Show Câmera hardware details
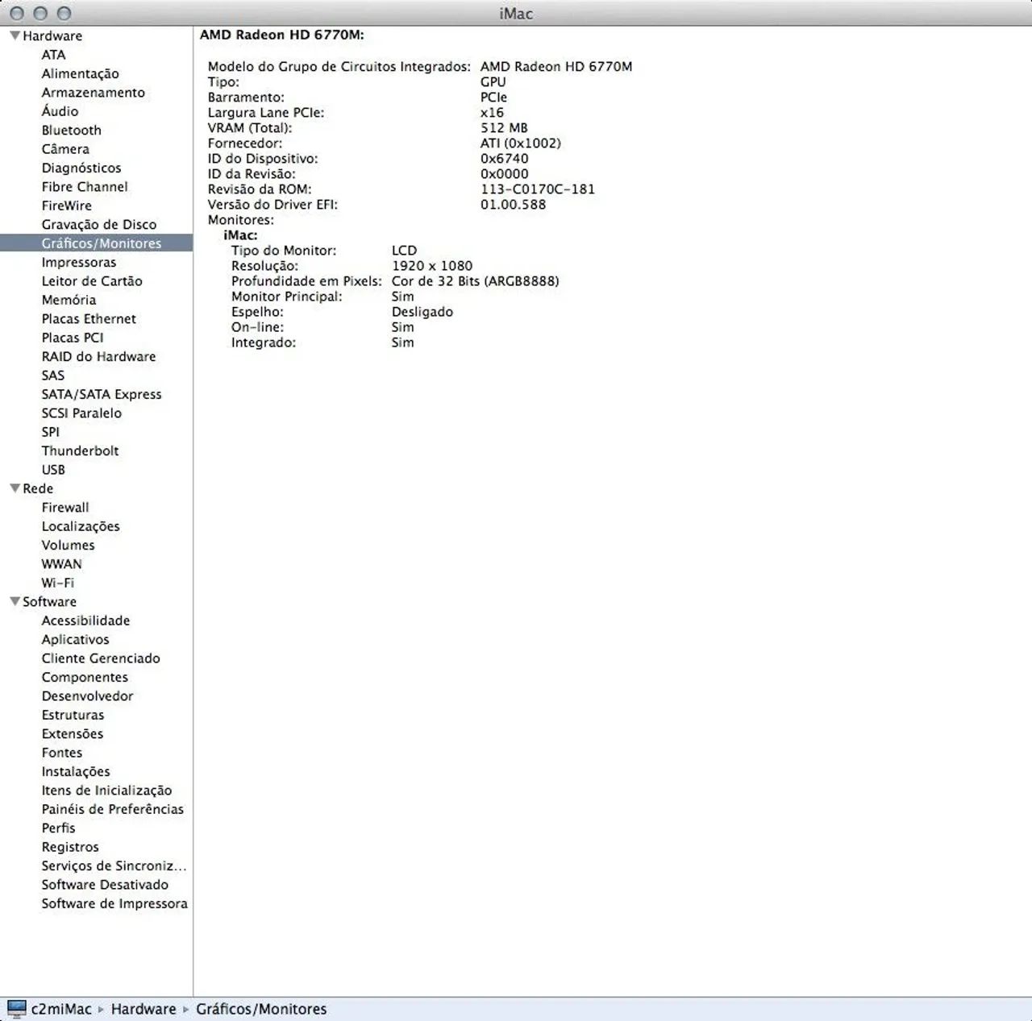This screenshot has width=1032, height=1021. 65,149
